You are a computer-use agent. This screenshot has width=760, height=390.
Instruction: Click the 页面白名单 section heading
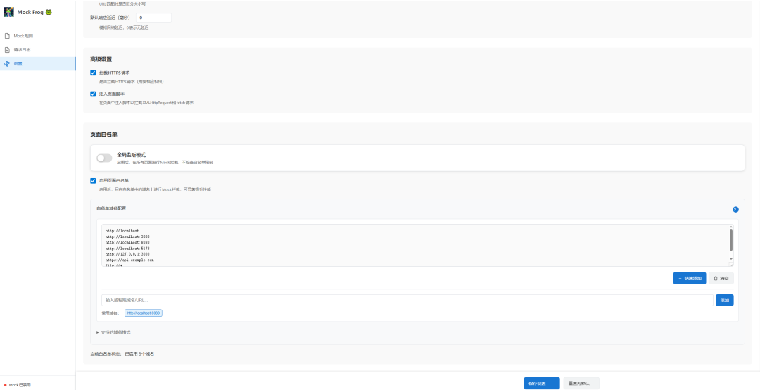click(x=103, y=134)
